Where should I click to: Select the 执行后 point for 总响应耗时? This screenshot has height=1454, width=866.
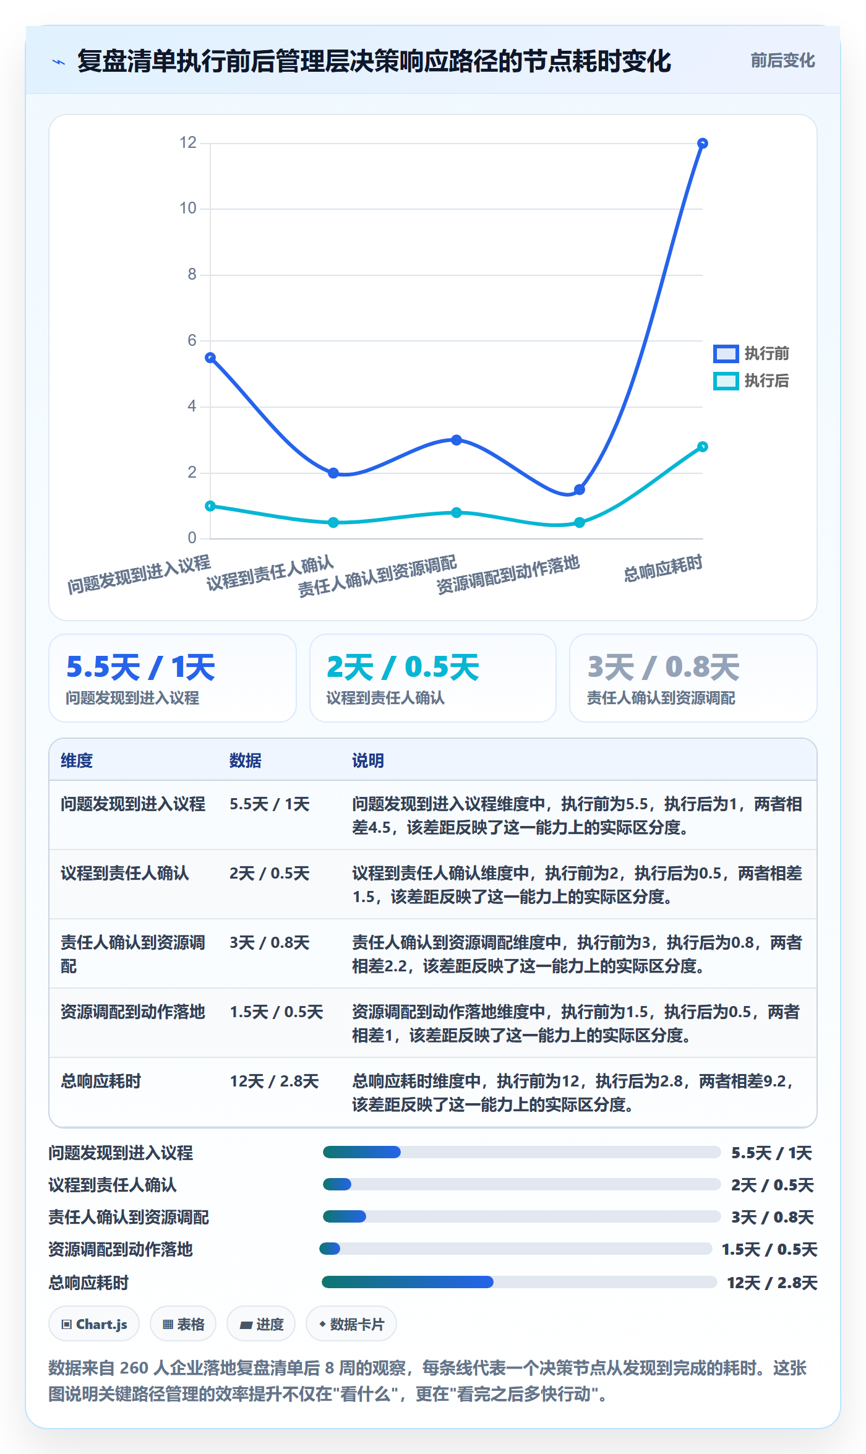tap(702, 447)
